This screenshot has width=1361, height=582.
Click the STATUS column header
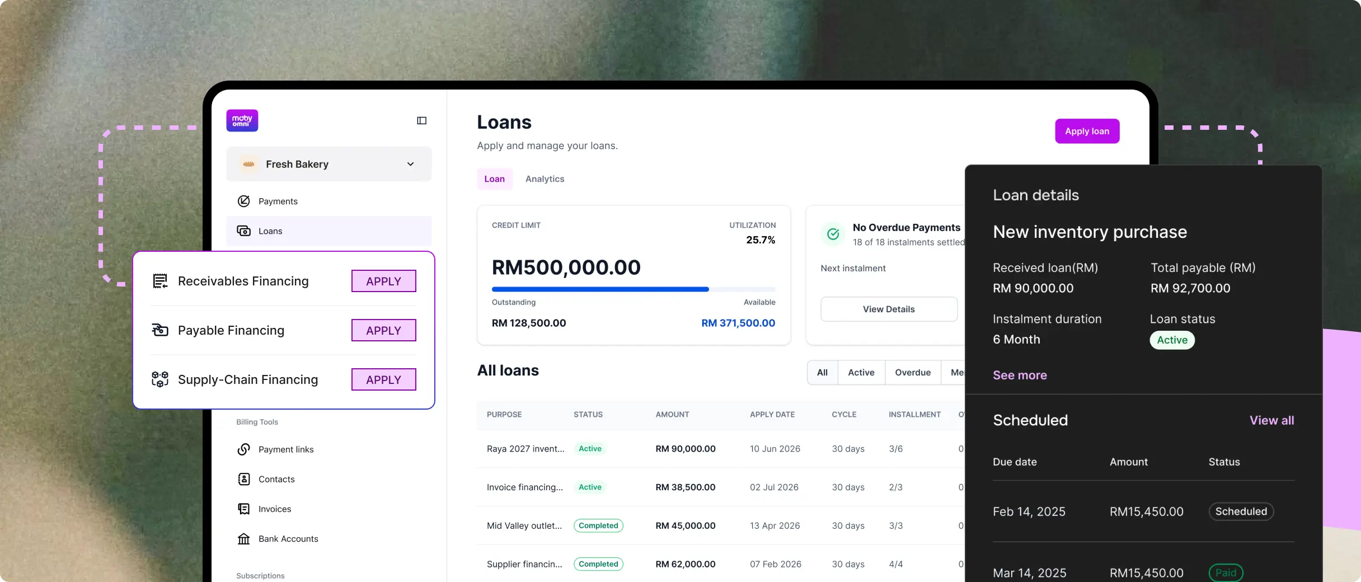(x=588, y=415)
